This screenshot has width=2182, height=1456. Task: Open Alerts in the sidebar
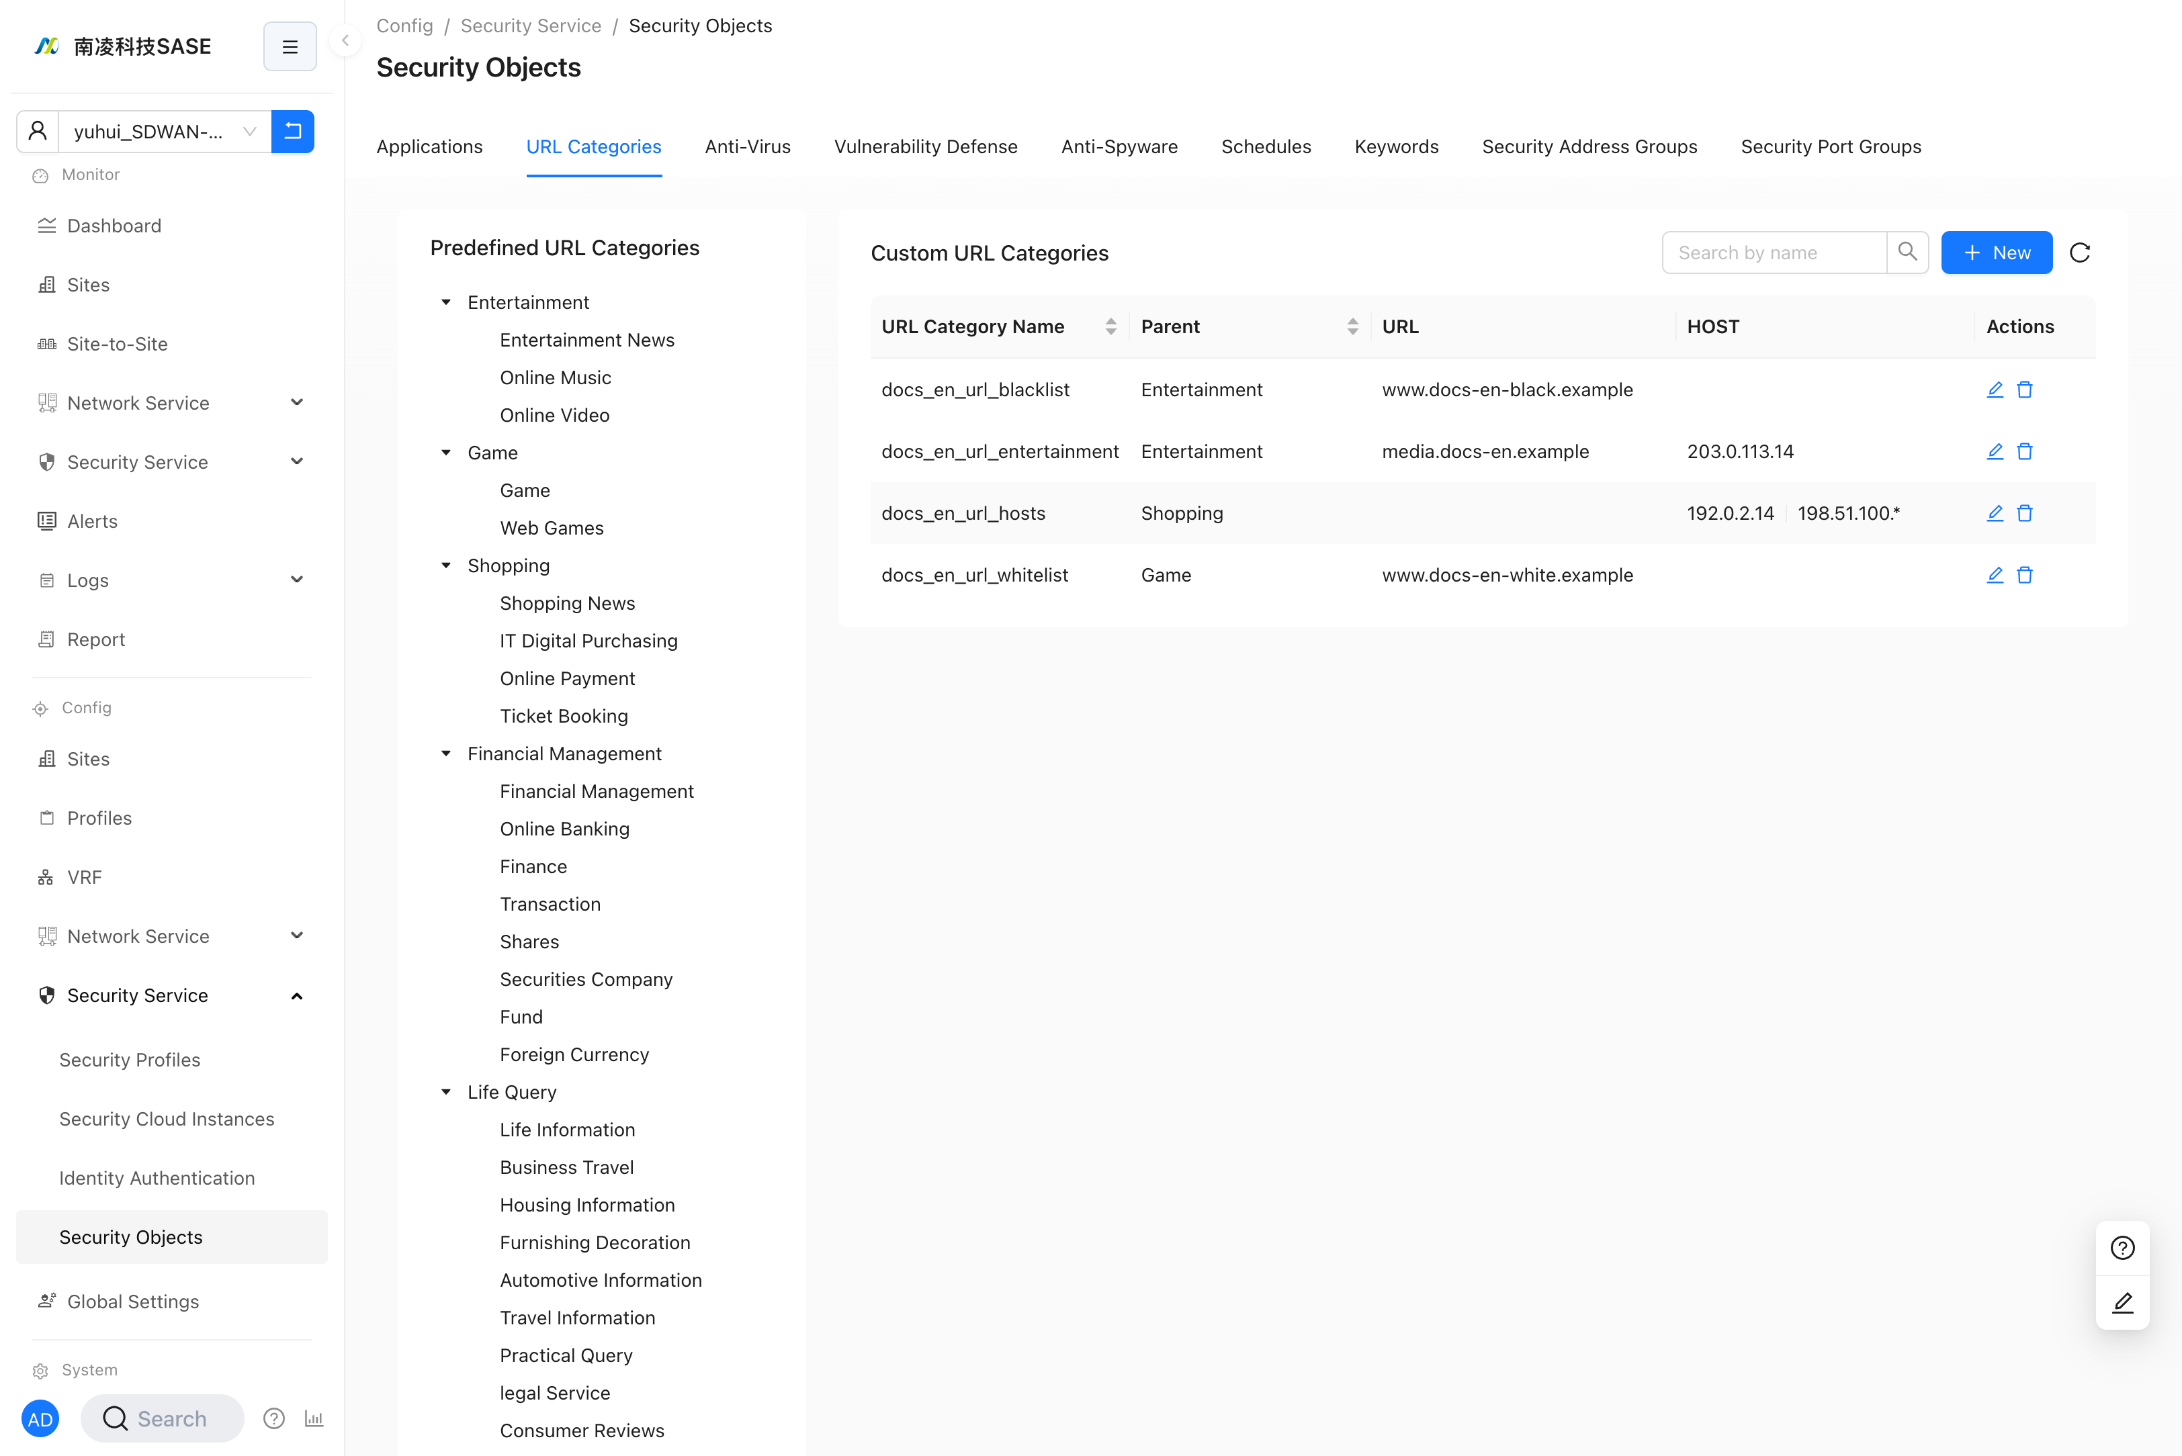click(173, 521)
